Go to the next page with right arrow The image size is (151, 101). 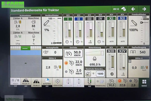(x=144, y=9)
